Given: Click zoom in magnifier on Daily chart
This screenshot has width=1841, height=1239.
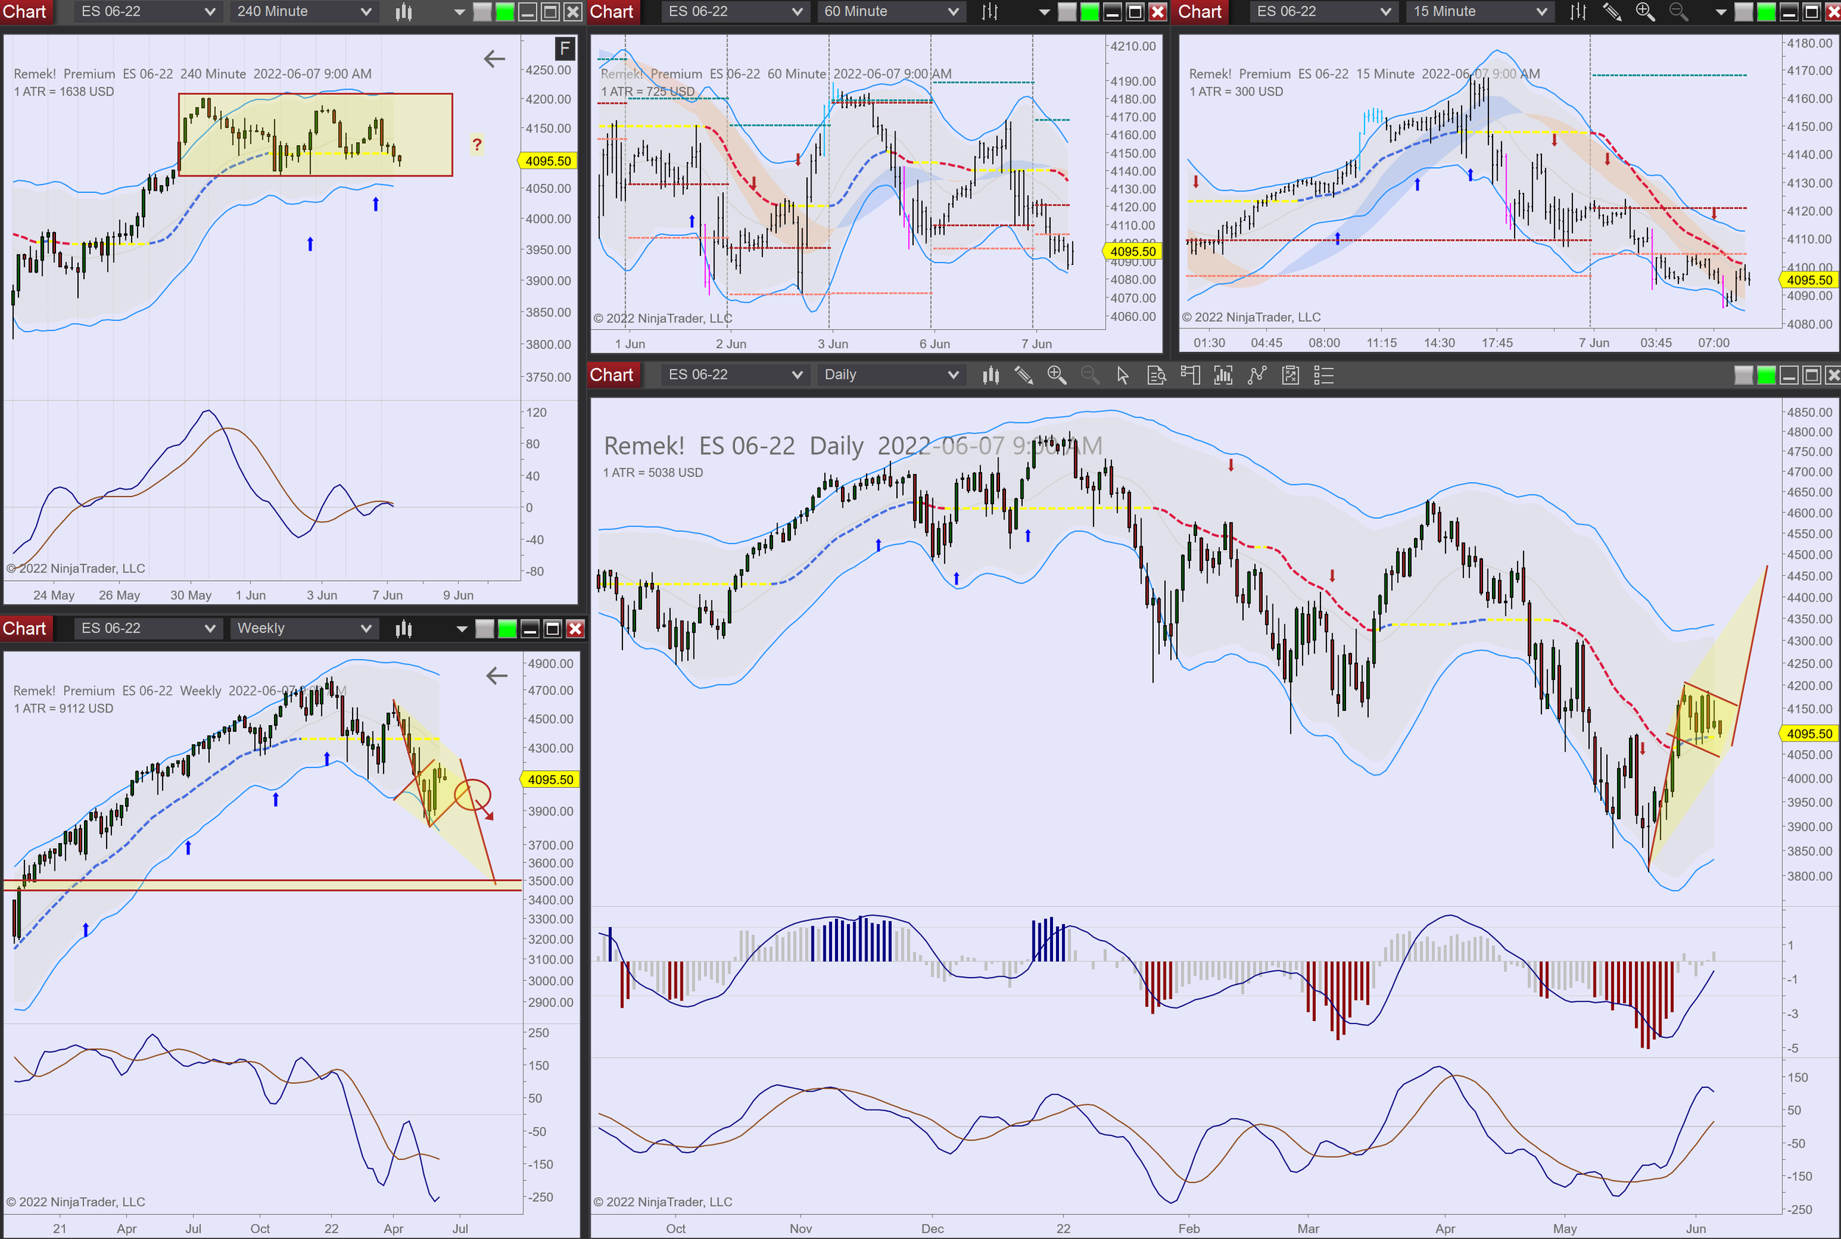Looking at the screenshot, I should point(1057,375).
